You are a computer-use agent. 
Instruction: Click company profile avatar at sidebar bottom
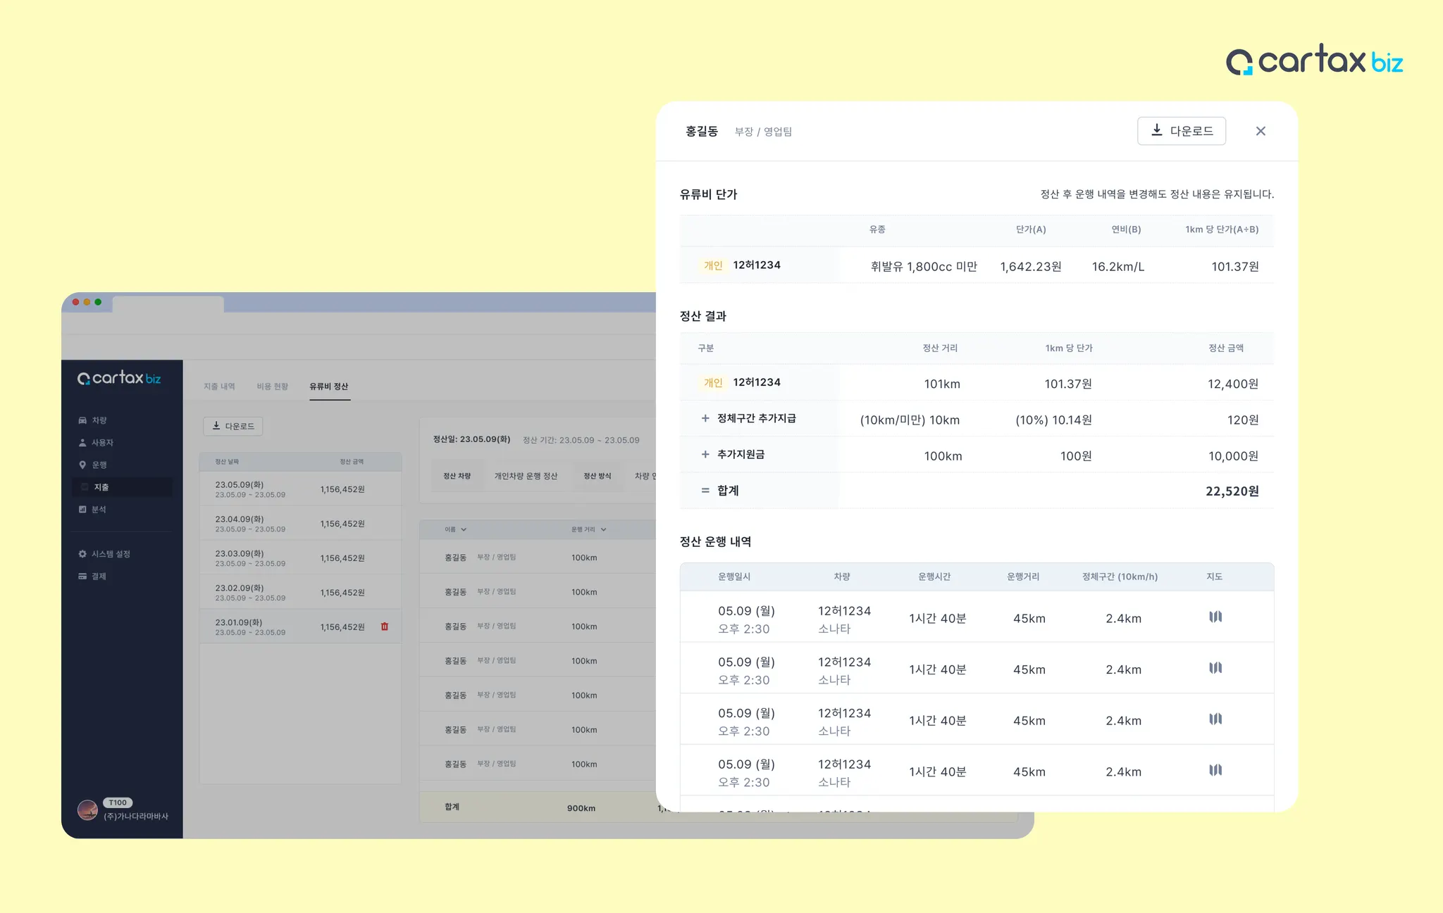(88, 810)
